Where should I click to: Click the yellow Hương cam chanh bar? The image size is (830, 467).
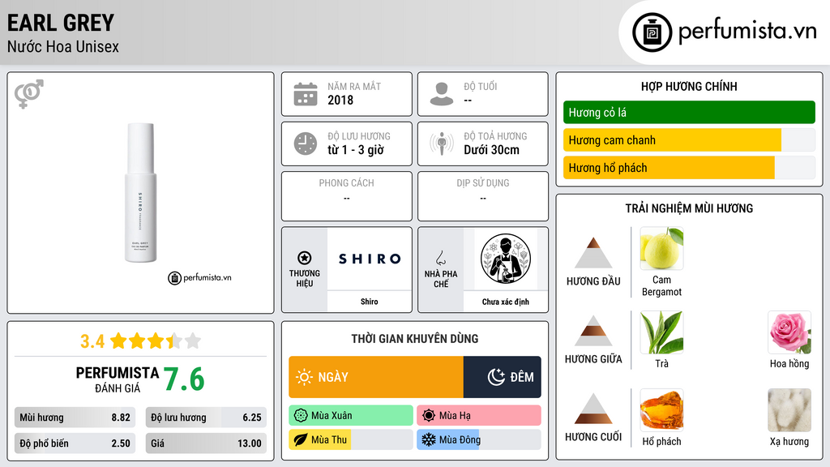pos(689,140)
